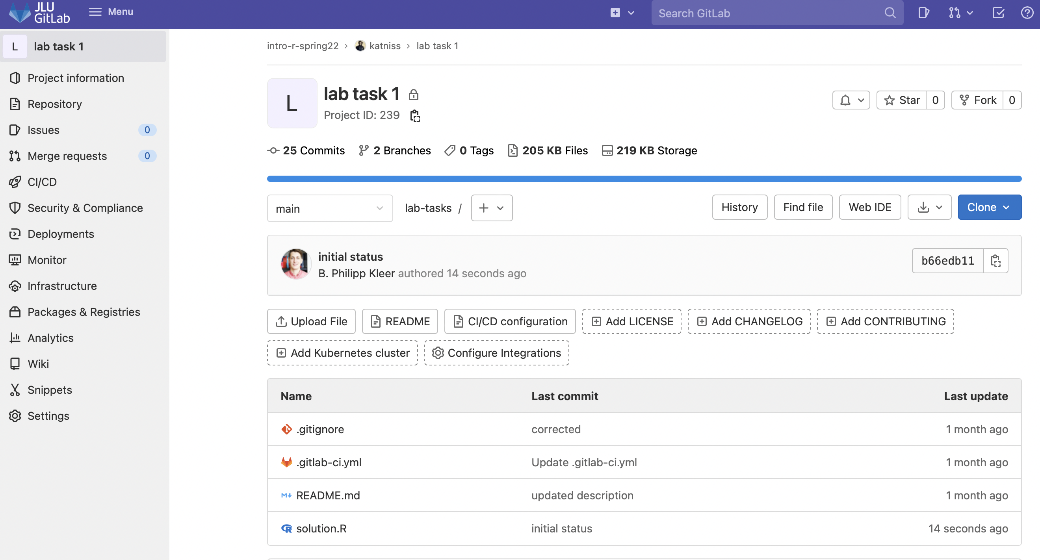
Task: Star this lab task 1 project
Action: tap(901, 100)
